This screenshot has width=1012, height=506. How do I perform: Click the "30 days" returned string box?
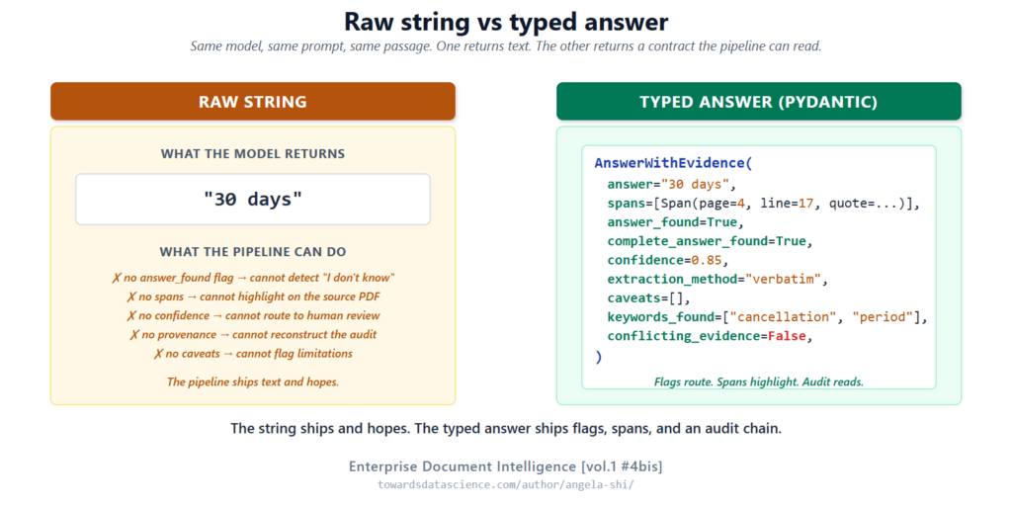[x=253, y=199]
